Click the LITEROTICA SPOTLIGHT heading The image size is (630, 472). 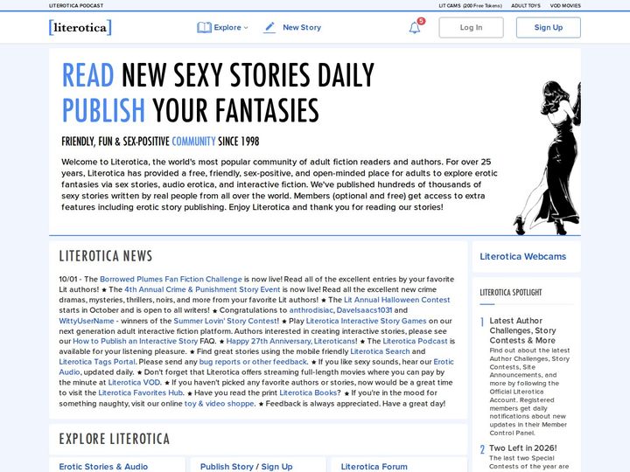pyautogui.click(x=511, y=292)
